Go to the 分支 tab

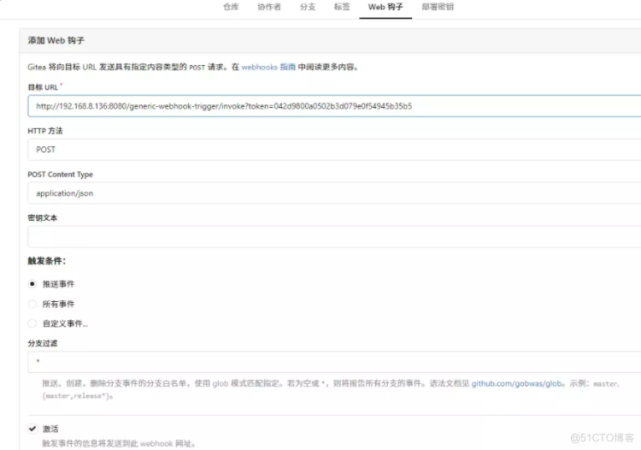[308, 7]
